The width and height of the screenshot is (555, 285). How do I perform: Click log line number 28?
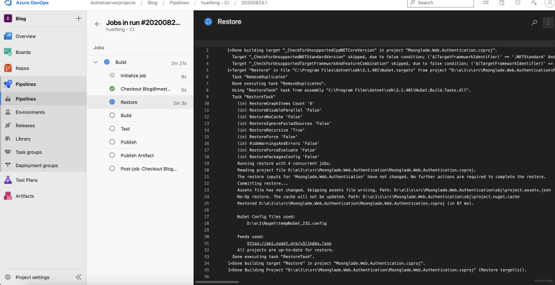[x=207, y=223]
